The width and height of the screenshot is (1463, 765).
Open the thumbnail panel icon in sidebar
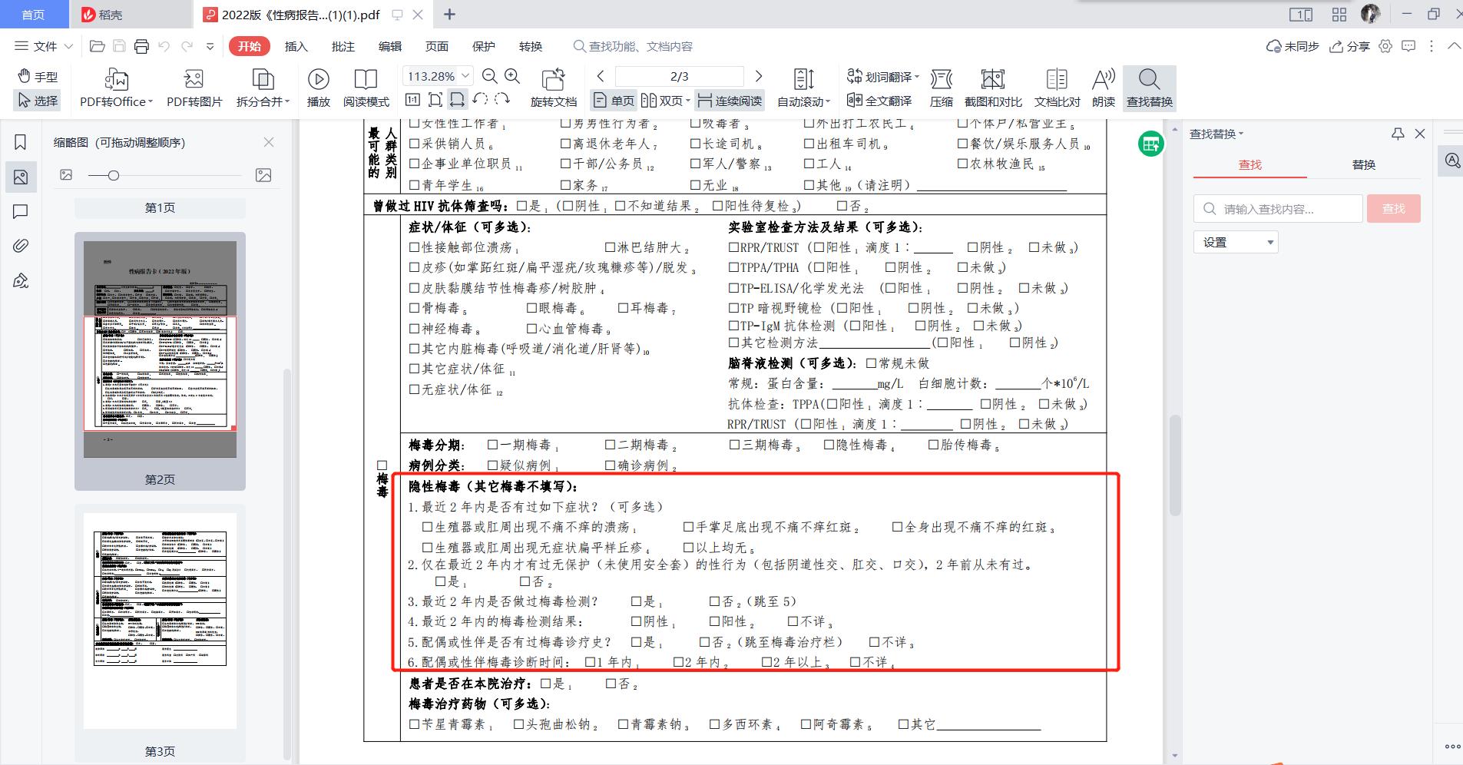tap(21, 177)
